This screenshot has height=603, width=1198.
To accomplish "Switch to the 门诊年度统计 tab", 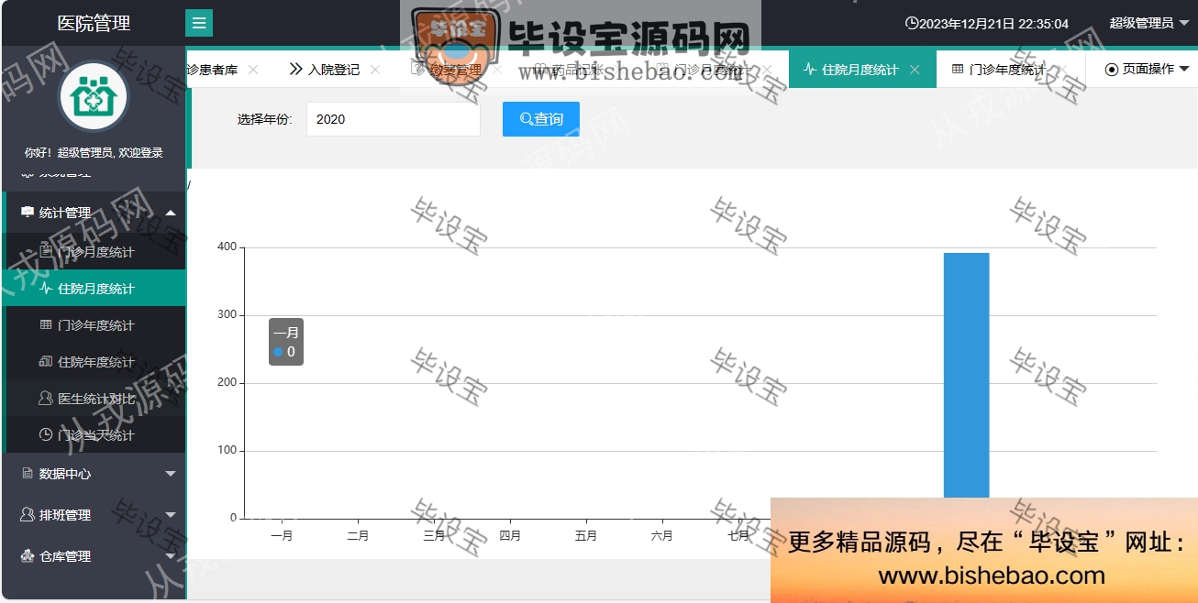I will [1007, 69].
